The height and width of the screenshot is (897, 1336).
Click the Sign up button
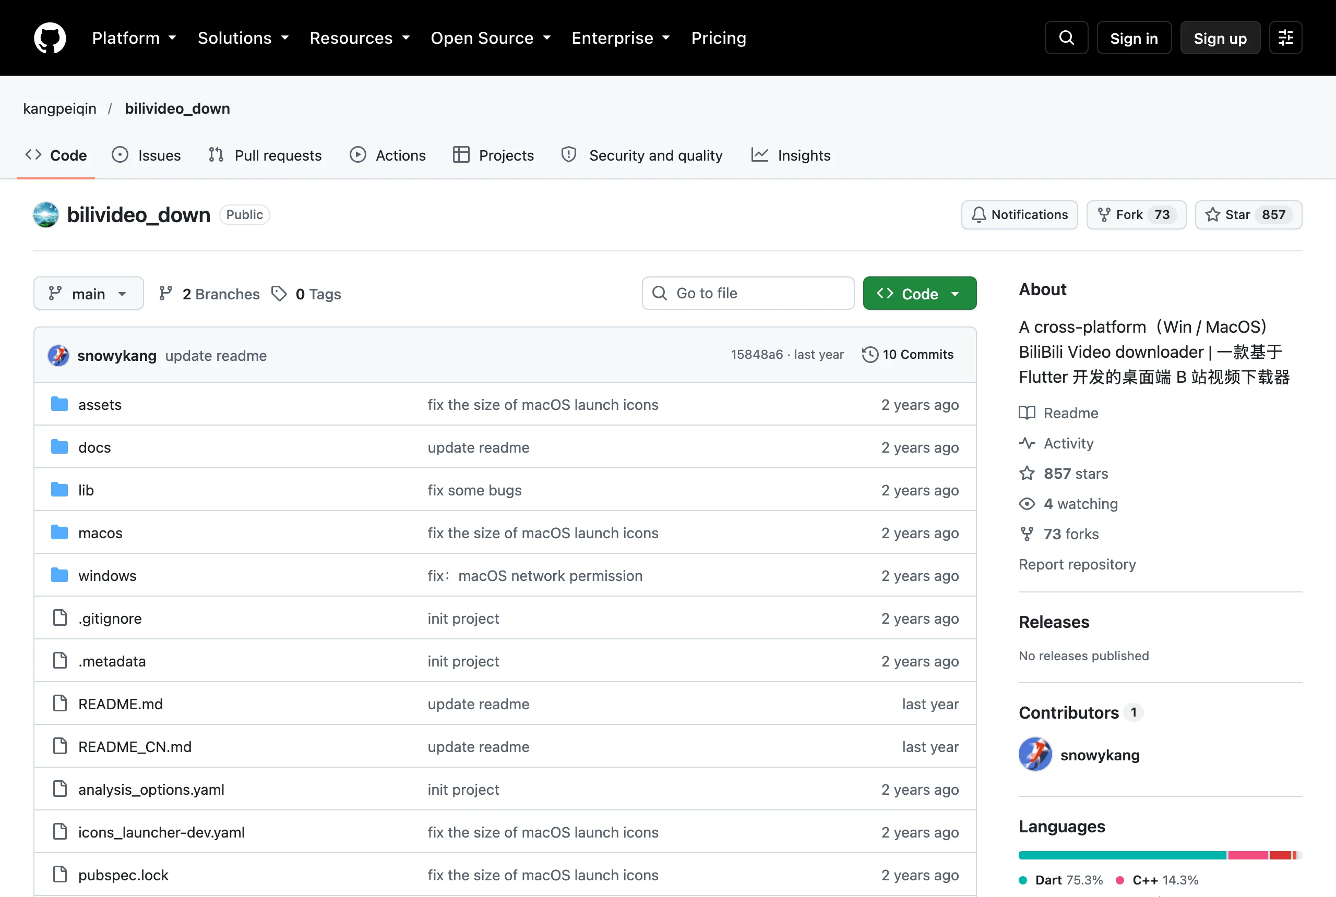coord(1220,38)
